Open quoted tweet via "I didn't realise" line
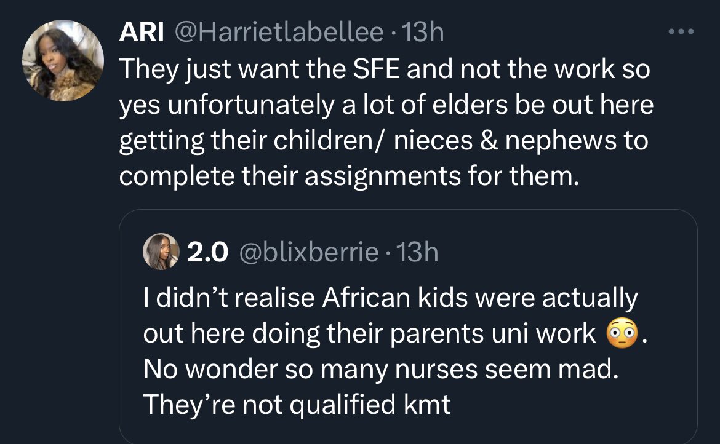 (391, 299)
